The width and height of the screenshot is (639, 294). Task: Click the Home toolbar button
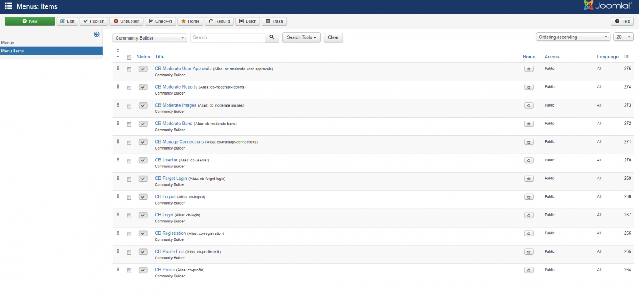(190, 21)
